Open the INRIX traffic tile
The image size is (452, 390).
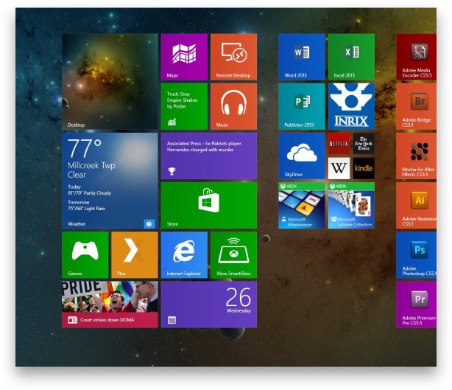[x=351, y=106]
